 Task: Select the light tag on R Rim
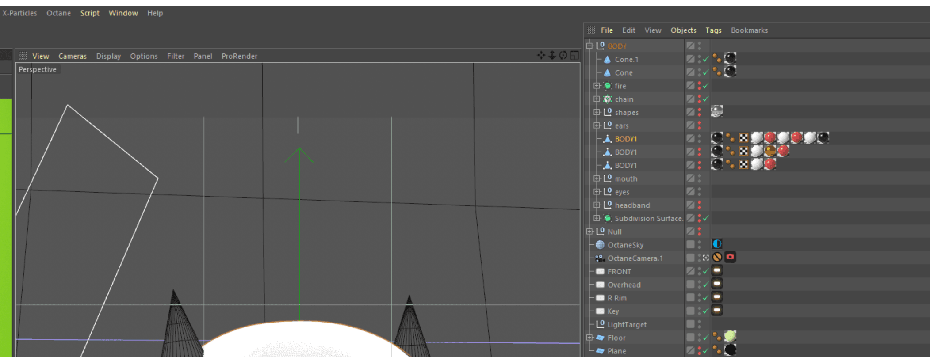pyautogui.click(x=717, y=296)
